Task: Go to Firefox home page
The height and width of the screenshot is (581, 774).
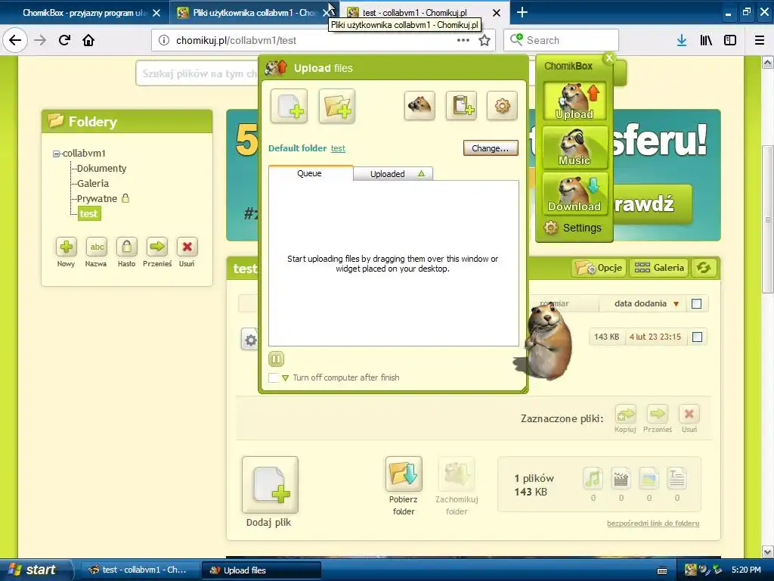Action: [88, 40]
